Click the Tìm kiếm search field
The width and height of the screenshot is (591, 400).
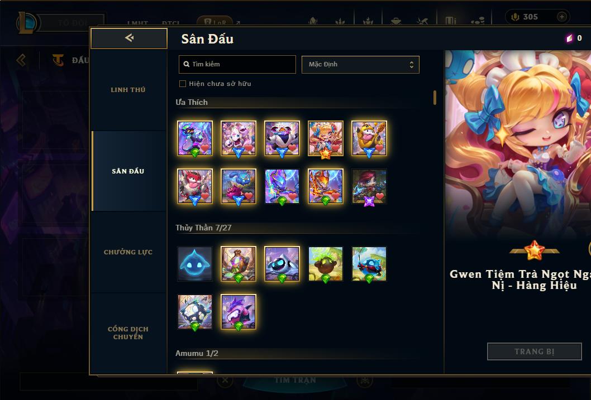pos(237,64)
